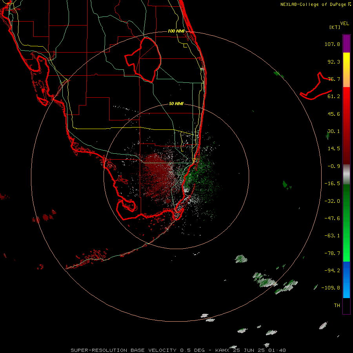Click the 30.1 velocity legend value
Image resolution: width=353 pixels, height=353 pixels.
click(334, 131)
